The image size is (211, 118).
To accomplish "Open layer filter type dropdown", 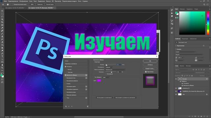I will pyautogui.click(x=183, y=69).
